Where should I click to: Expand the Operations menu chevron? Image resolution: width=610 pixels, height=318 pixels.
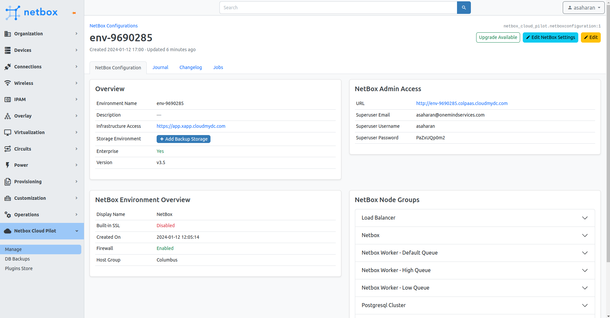[x=76, y=215]
